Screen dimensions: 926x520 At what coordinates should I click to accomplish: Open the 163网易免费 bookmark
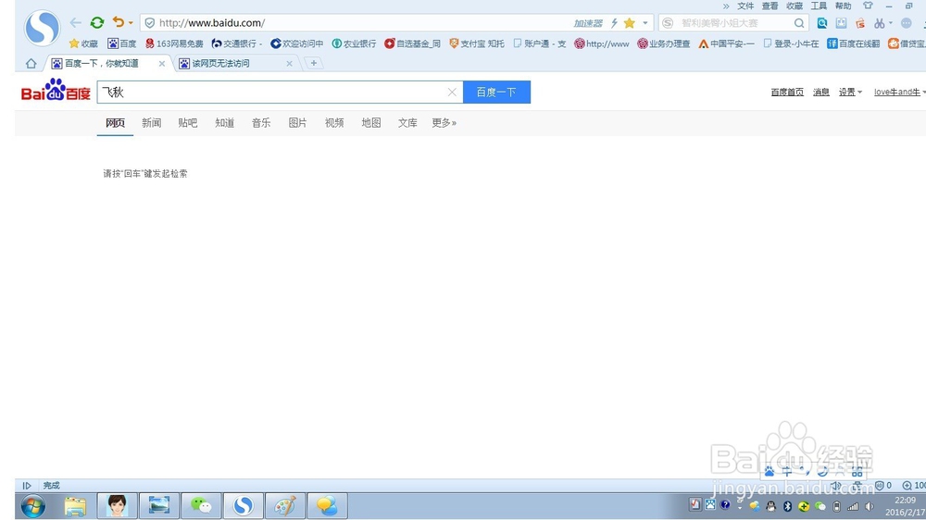click(174, 43)
